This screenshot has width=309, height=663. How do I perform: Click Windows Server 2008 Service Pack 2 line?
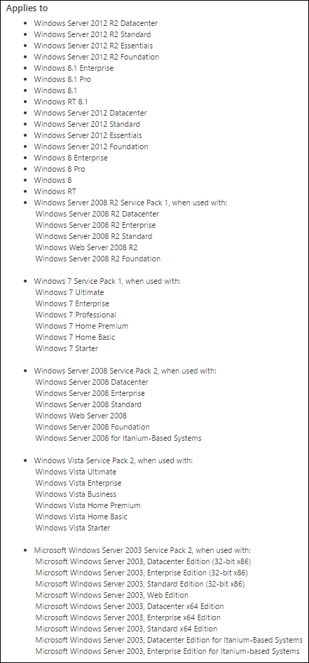click(x=125, y=371)
